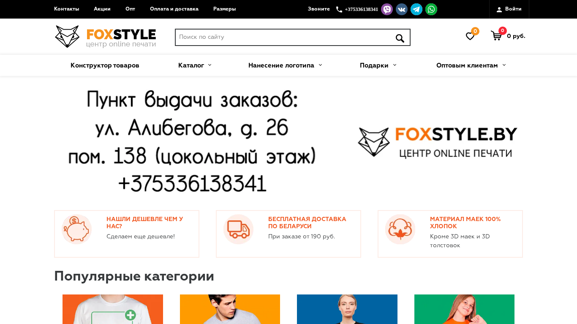Open the category thumbnail with yellow background
The width and height of the screenshot is (577, 324).
click(230, 309)
